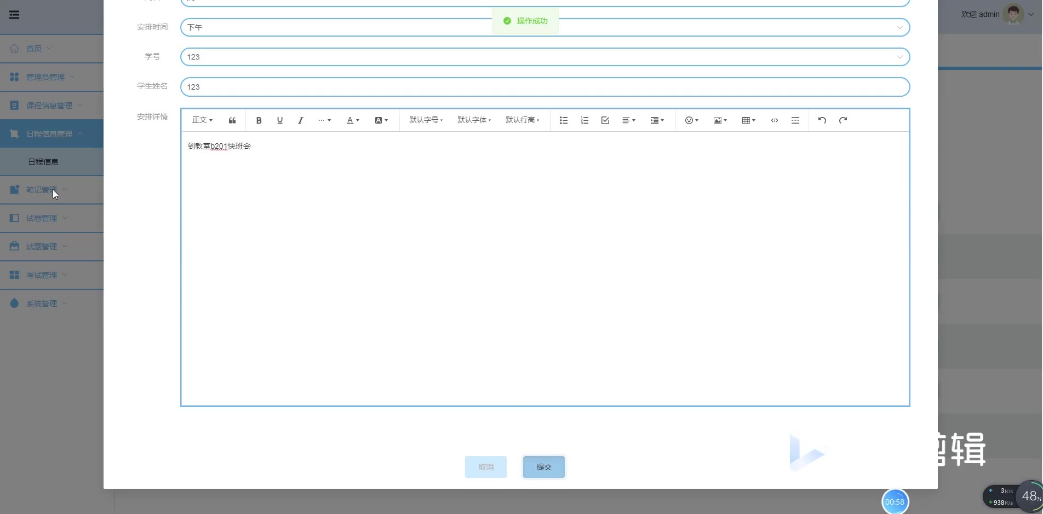Open the admin user dropdown arrow
The height and width of the screenshot is (514, 1043).
click(1031, 15)
